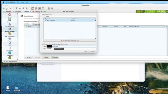Open the Contribute tab
This screenshot has width=168, height=94.
pos(36,11)
